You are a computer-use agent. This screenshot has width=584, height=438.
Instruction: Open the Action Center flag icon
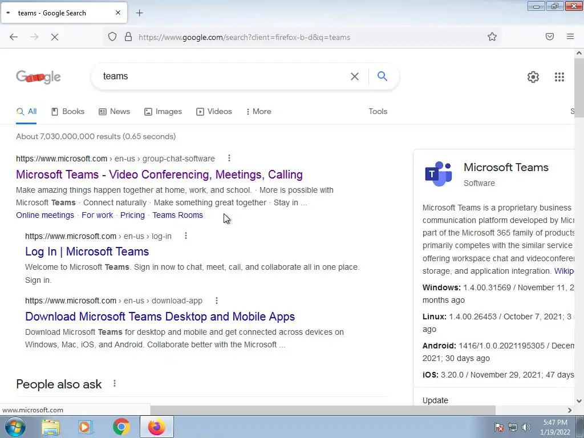tap(498, 427)
